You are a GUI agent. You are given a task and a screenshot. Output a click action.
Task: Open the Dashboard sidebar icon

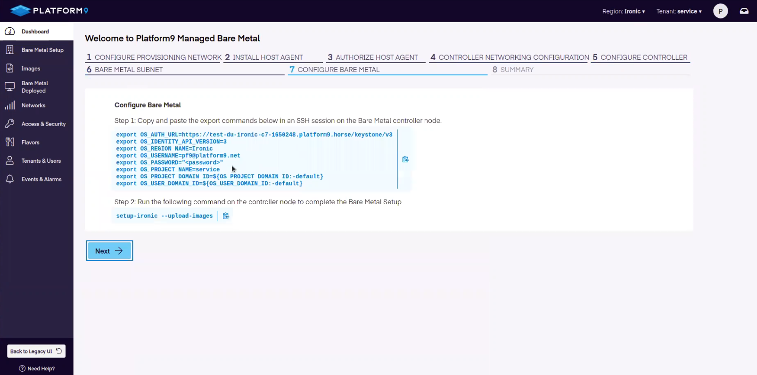tap(9, 32)
